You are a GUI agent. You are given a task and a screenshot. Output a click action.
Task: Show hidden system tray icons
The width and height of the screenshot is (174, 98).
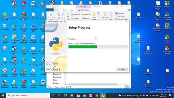[x=141, y=96]
